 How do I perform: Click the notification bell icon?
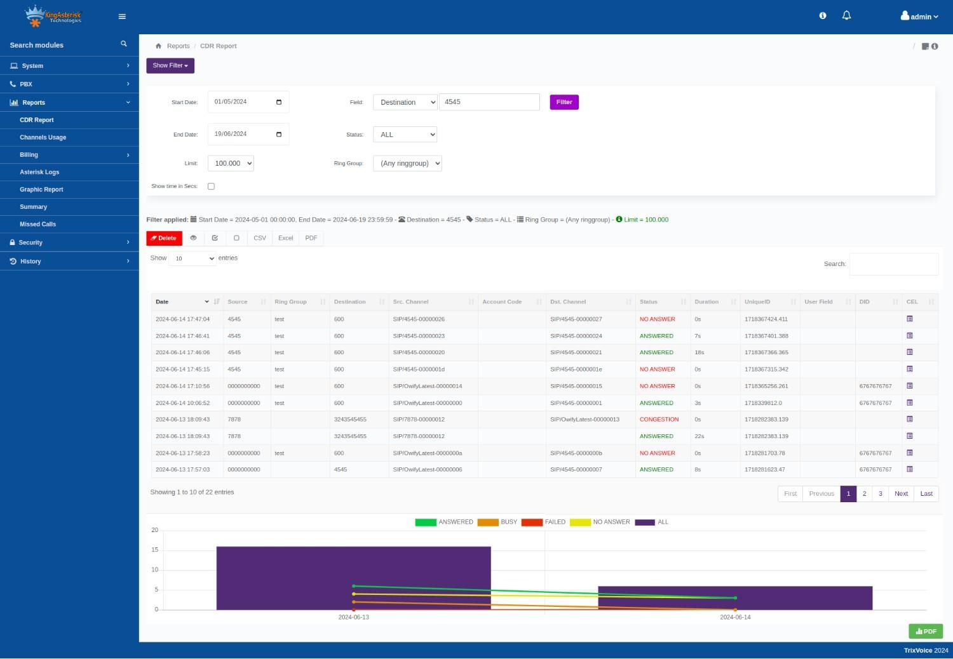[x=846, y=16]
